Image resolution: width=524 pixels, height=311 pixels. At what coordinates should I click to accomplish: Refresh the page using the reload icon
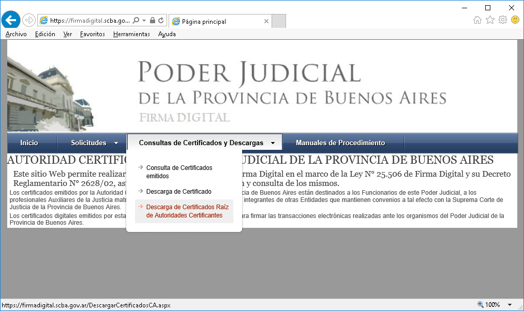(161, 21)
